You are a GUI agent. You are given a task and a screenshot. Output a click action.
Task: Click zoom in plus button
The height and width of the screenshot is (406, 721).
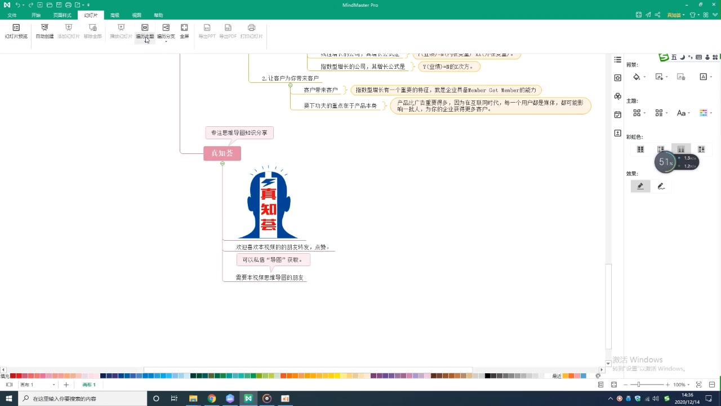click(x=668, y=385)
